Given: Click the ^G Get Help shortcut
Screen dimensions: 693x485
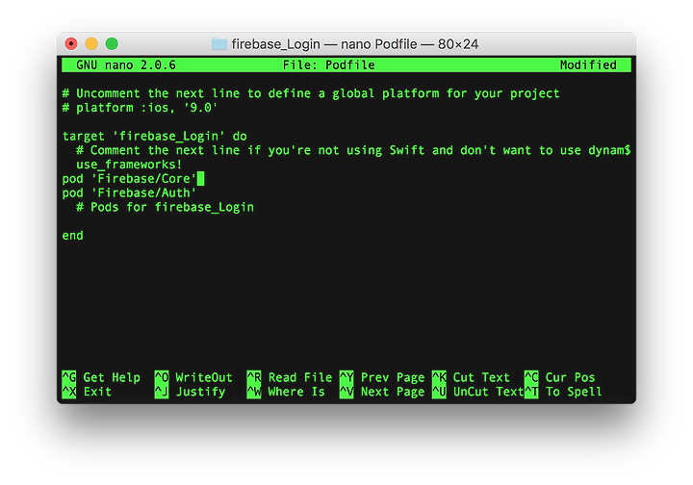Looking at the screenshot, I should (101, 377).
